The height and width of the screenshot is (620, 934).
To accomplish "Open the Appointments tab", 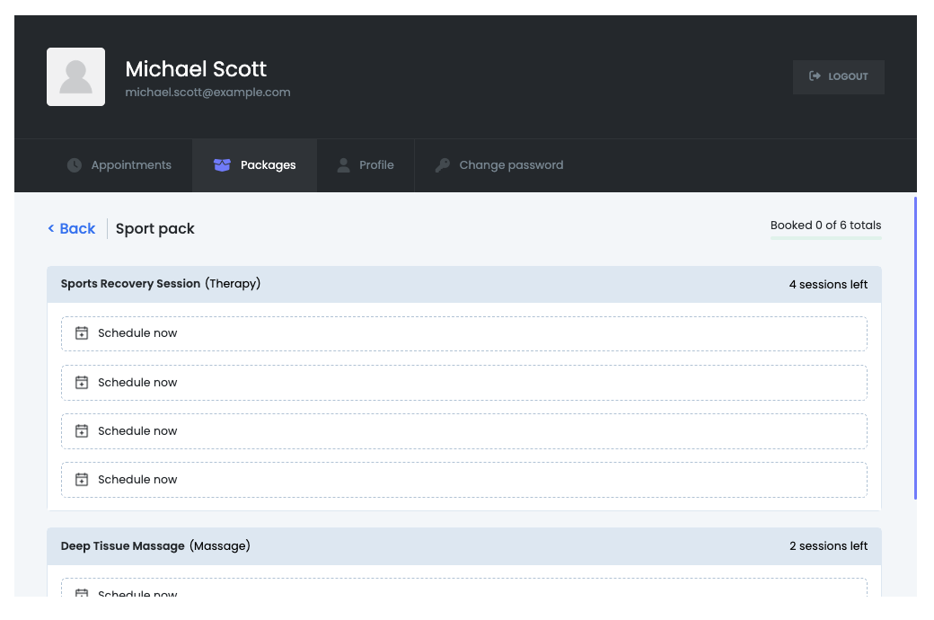I will click(131, 165).
